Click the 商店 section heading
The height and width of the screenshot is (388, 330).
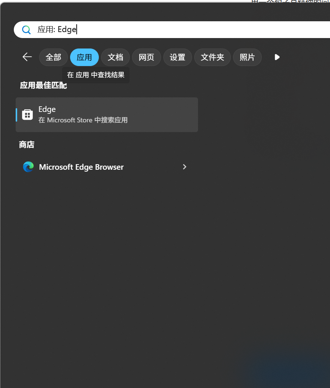click(x=27, y=144)
